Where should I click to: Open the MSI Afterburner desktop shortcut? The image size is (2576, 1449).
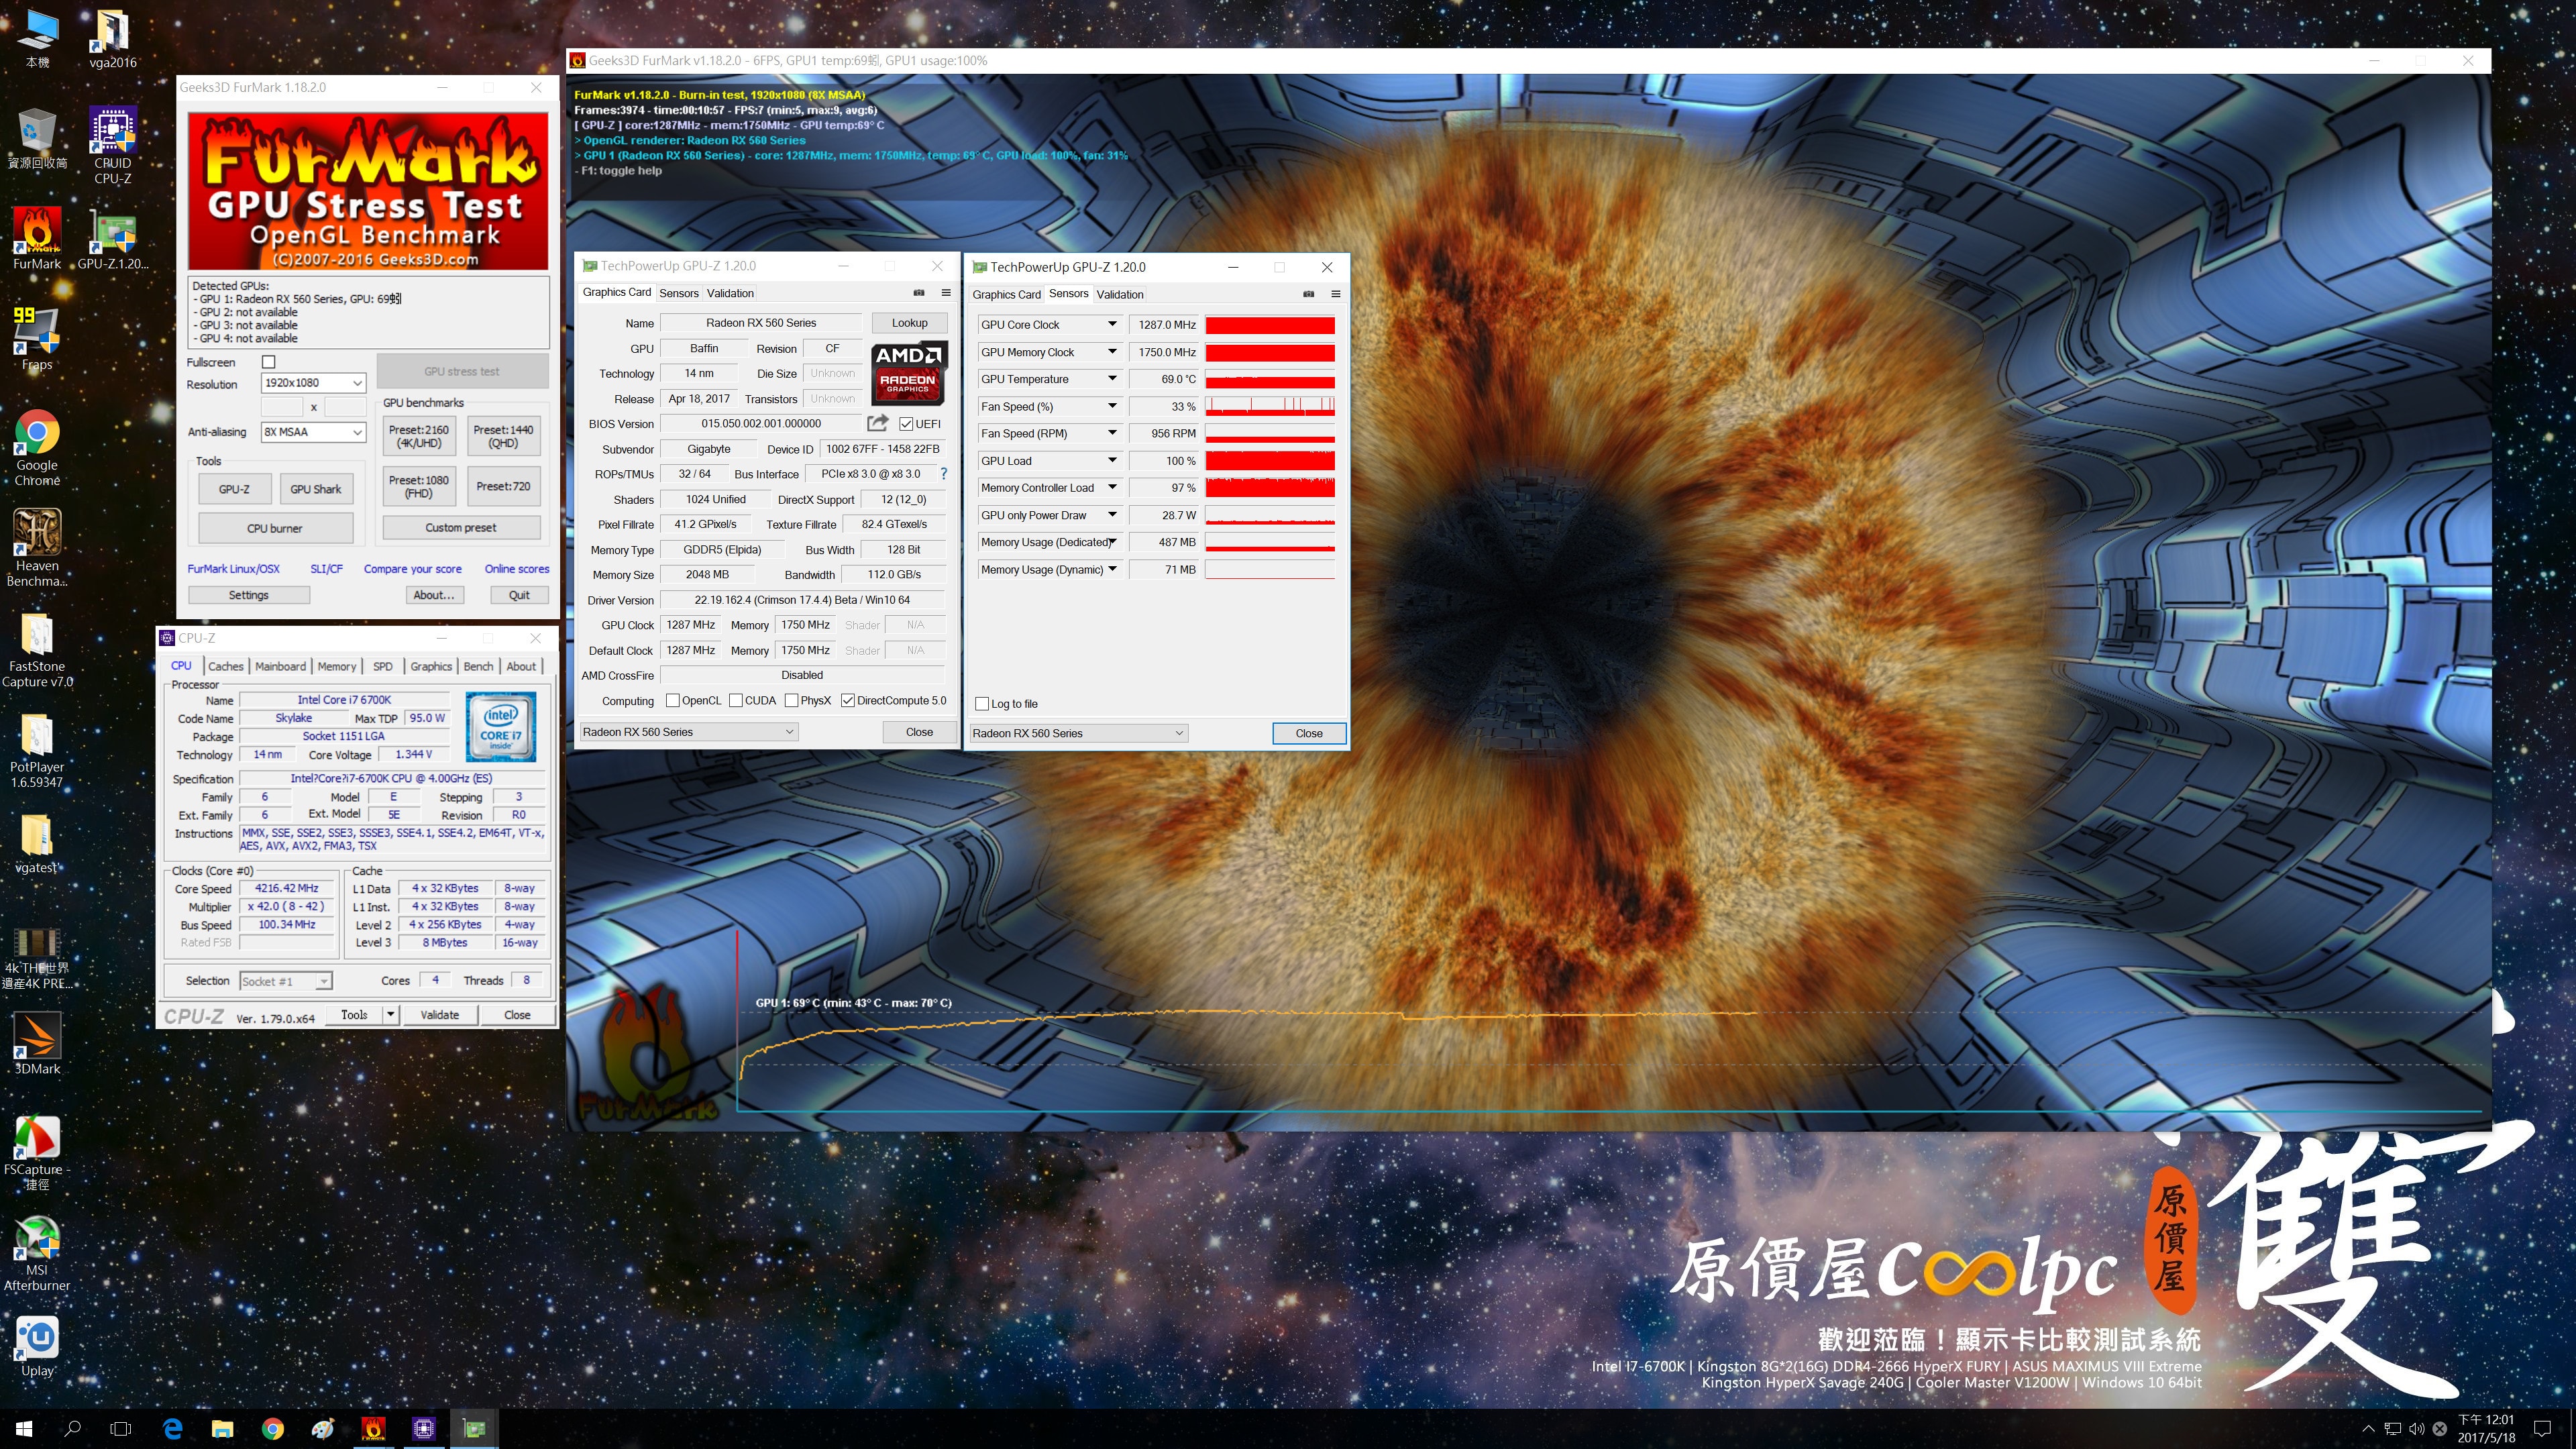point(37,1252)
